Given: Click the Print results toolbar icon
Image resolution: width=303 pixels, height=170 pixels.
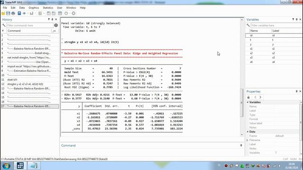Looking at the screenshot, I should click(x=13, y=13).
